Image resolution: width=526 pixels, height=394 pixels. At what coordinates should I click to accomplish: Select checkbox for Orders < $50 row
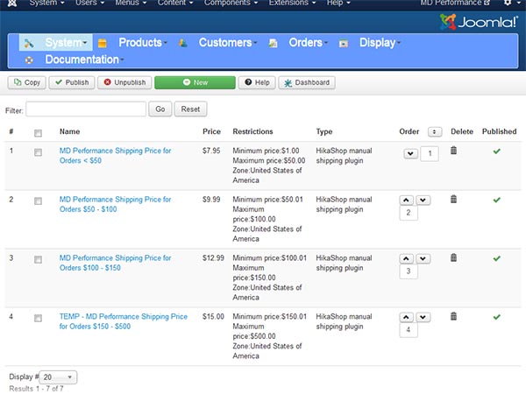pos(39,152)
